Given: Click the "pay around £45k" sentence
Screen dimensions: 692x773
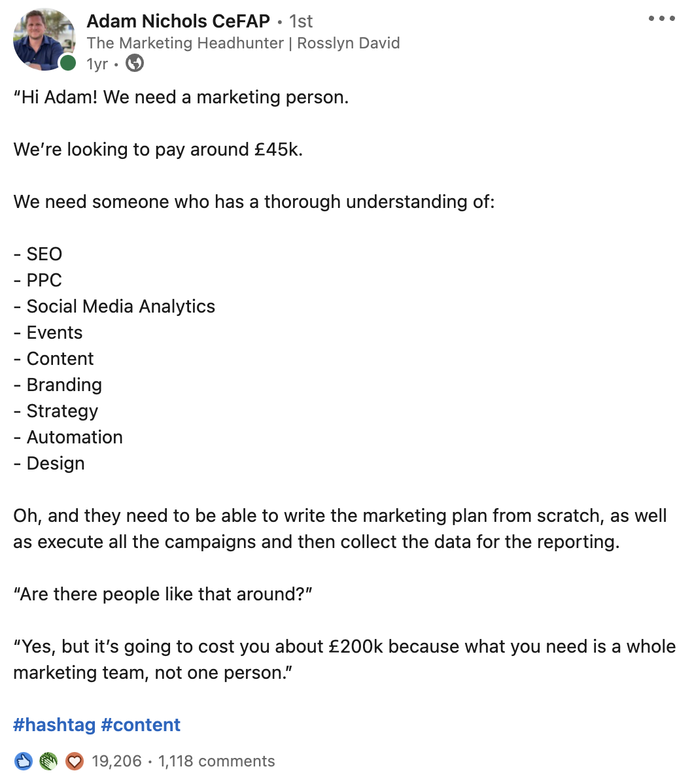Looking at the screenshot, I should click(158, 150).
